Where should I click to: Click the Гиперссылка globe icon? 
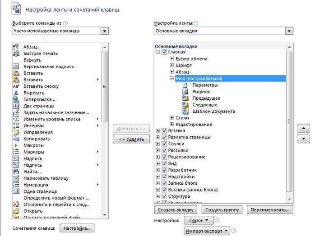point(16,99)
